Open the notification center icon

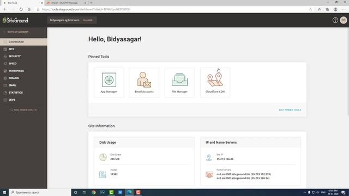343,192
